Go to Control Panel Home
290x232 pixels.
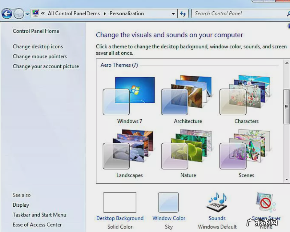point(36,31)
